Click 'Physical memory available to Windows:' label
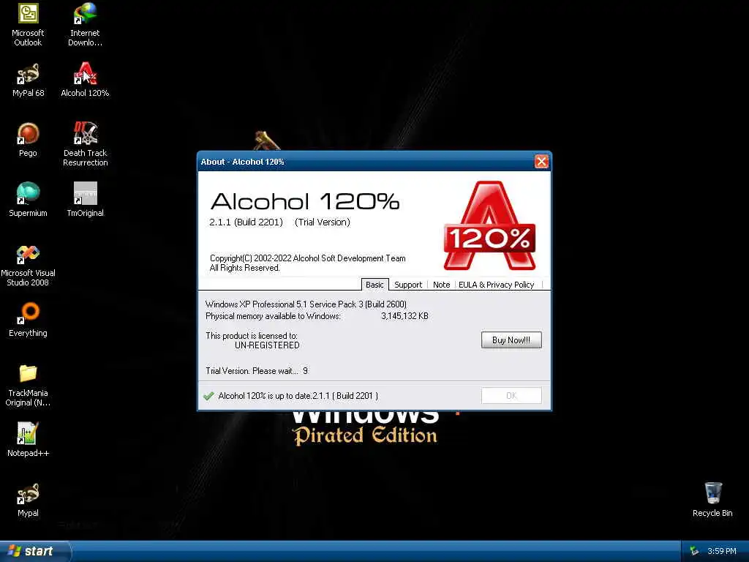Screen dimensions: 749x562 [x=273, y=316]
